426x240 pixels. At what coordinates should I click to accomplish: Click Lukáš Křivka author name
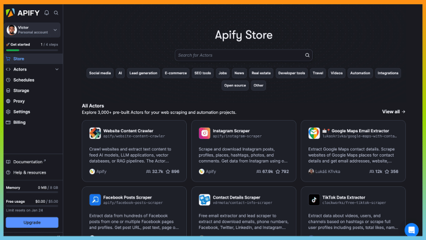click(327, 172)
